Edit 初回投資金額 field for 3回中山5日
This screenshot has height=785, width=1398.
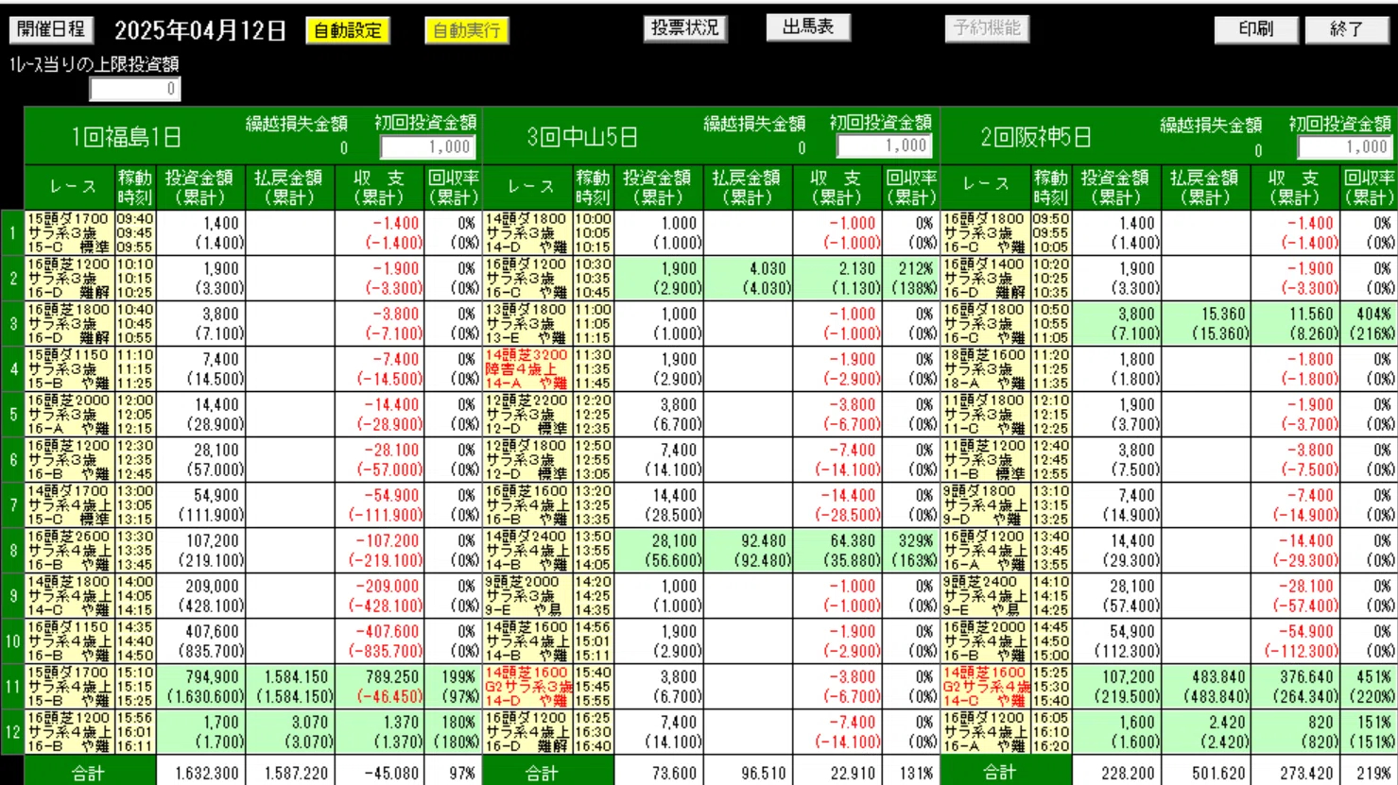[885, 145]
